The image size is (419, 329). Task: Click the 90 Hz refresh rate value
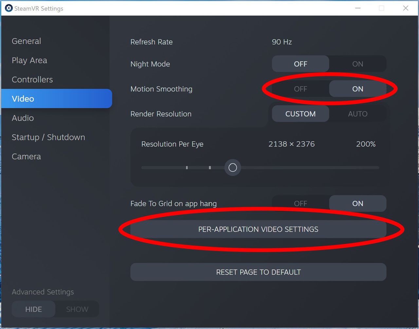[282, 42]
